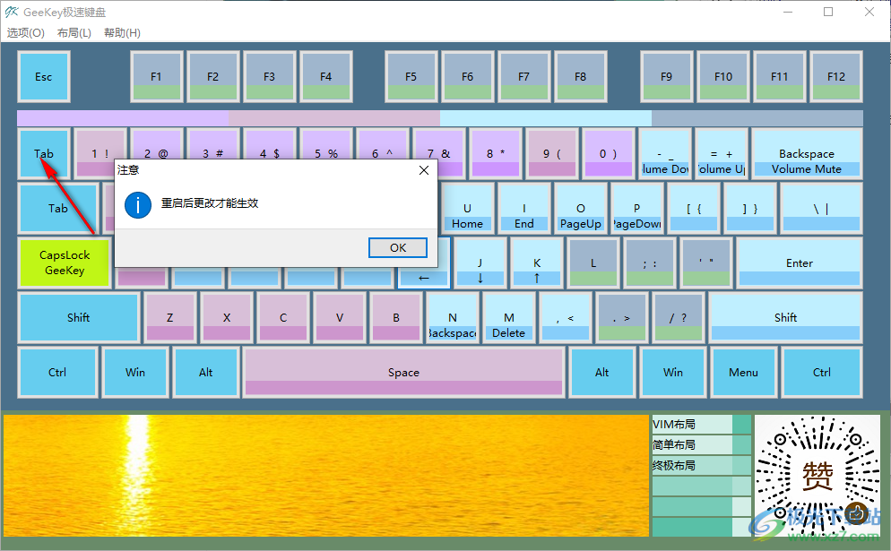Viewport: 891px width, 551px height.
Task: Click the right Shift key
Action: click(x=785, y=317)
